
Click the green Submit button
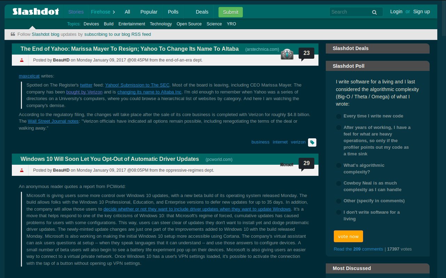(231, 12)
